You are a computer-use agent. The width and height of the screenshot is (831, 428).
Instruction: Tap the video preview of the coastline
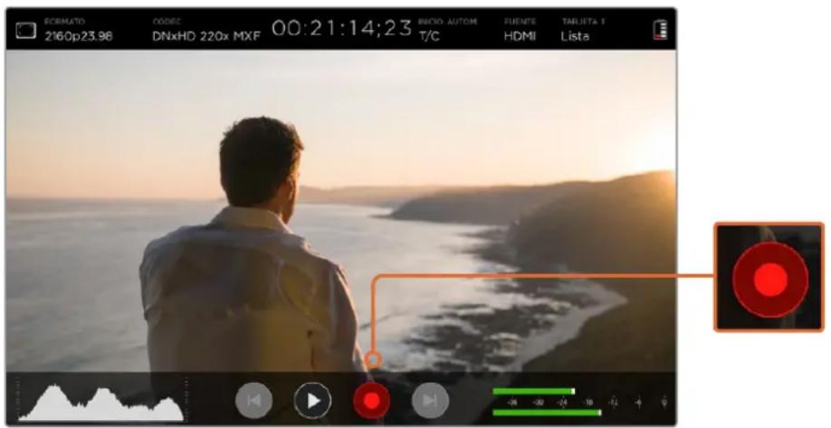click(340, 211)
